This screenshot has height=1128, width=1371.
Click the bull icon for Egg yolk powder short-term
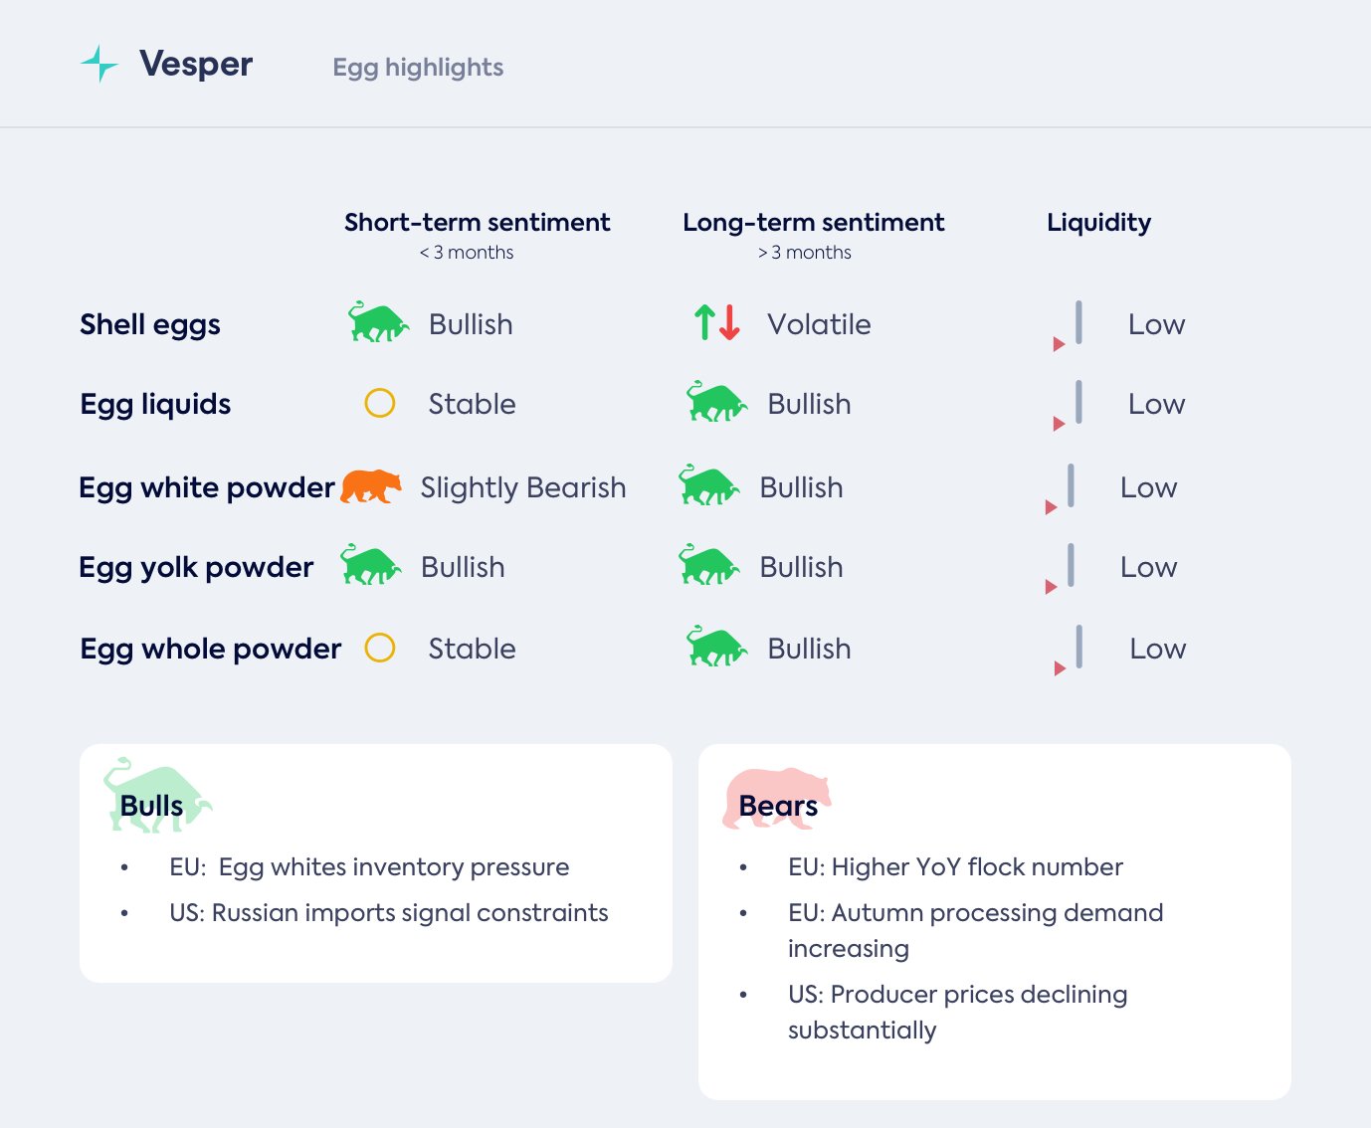(370, 565)
